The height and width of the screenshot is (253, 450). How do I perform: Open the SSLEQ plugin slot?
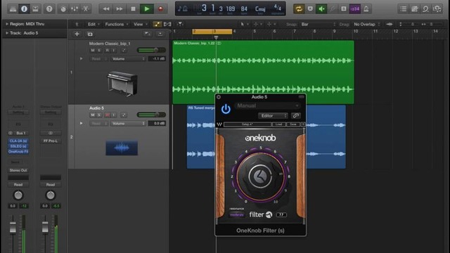(18, 146)
